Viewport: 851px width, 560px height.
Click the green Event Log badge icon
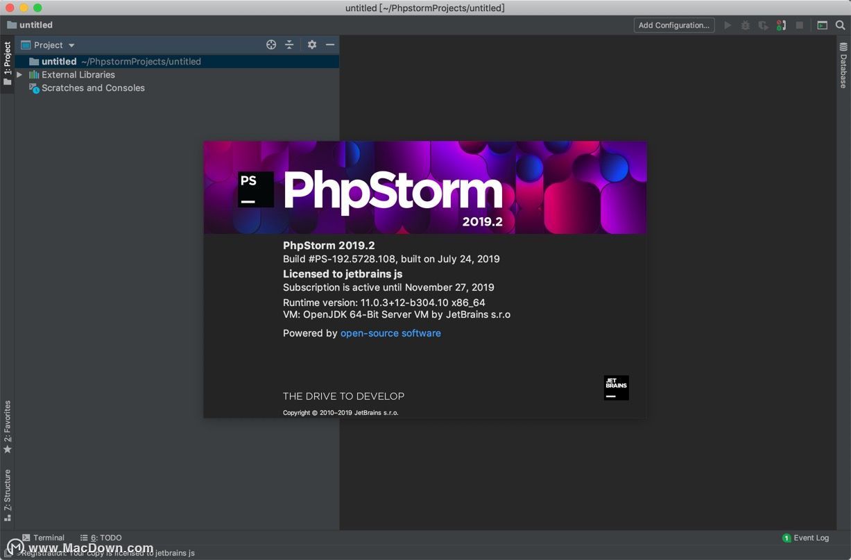[x=786, y=538]
